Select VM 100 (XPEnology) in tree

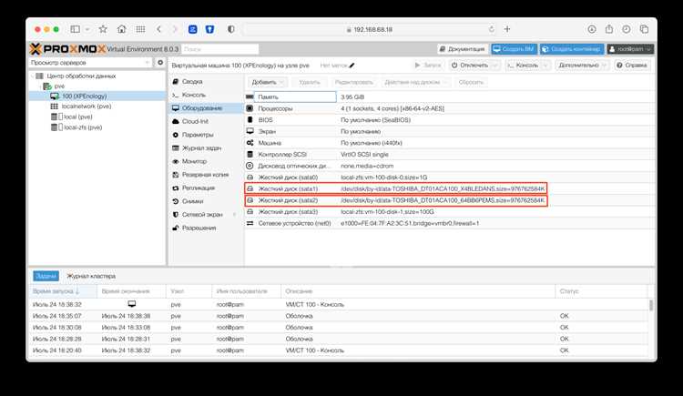pos(84,96)
